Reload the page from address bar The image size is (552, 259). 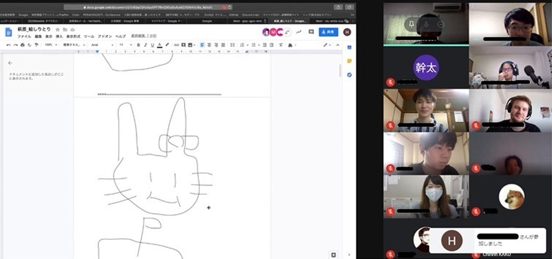[230, 7]
